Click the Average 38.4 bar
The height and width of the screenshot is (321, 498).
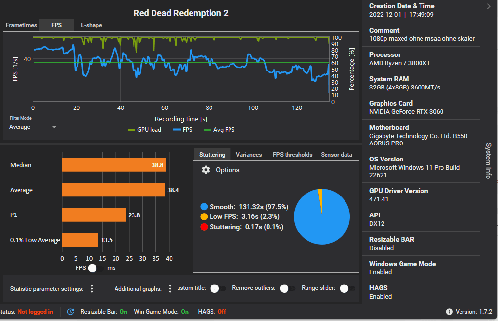114,190
